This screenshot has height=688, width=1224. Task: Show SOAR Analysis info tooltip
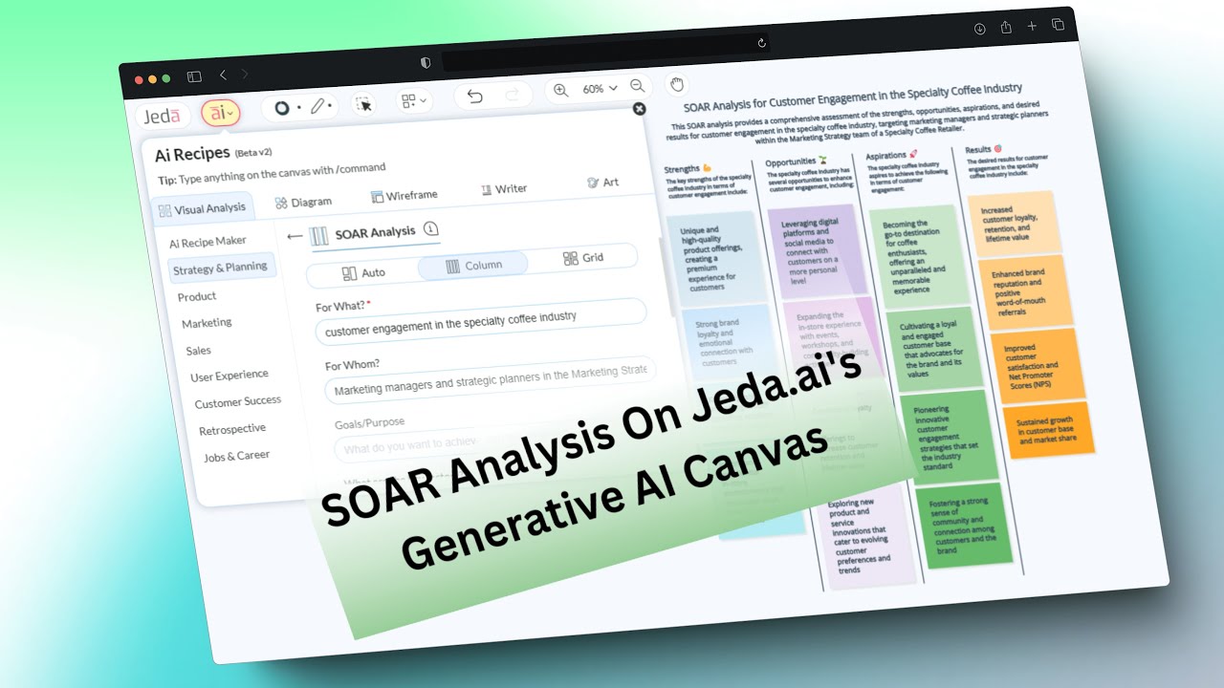pyautogui.click(x=430, y=228)
